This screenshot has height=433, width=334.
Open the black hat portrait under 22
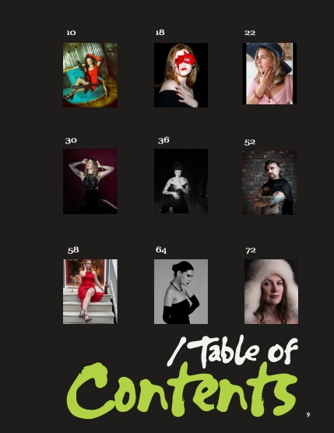tap(269, 73)
